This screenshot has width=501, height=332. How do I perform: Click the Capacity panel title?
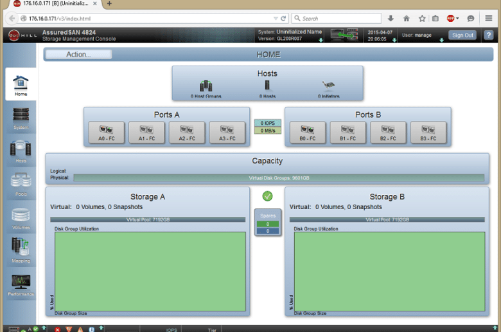[267, 161]
